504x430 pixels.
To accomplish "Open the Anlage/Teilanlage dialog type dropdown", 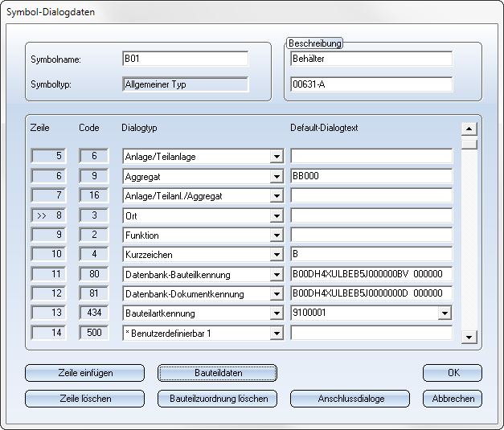I will [x=277, y=157].
